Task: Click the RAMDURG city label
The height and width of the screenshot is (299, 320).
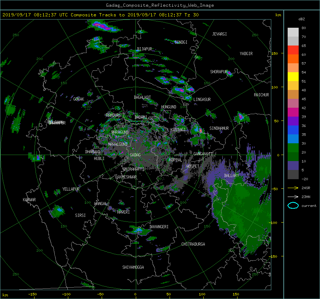Action: click(x=113, y=115)
